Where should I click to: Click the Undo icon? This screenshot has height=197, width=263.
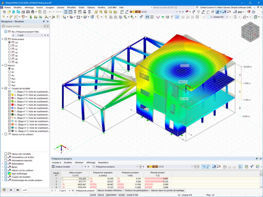pyautogui.click(x=50, y=12)
